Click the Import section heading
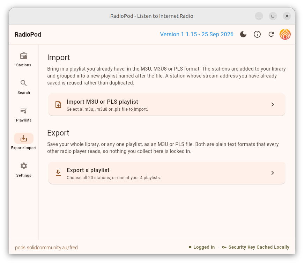This screenshot has height=264, width=304. coord(58,57)
